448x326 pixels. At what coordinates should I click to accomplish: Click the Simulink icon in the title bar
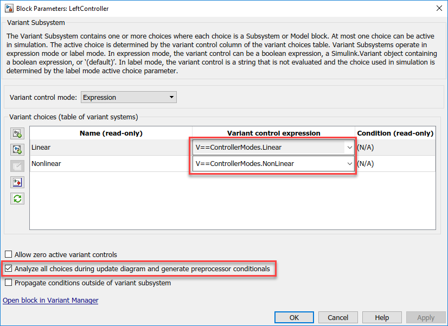7,8
